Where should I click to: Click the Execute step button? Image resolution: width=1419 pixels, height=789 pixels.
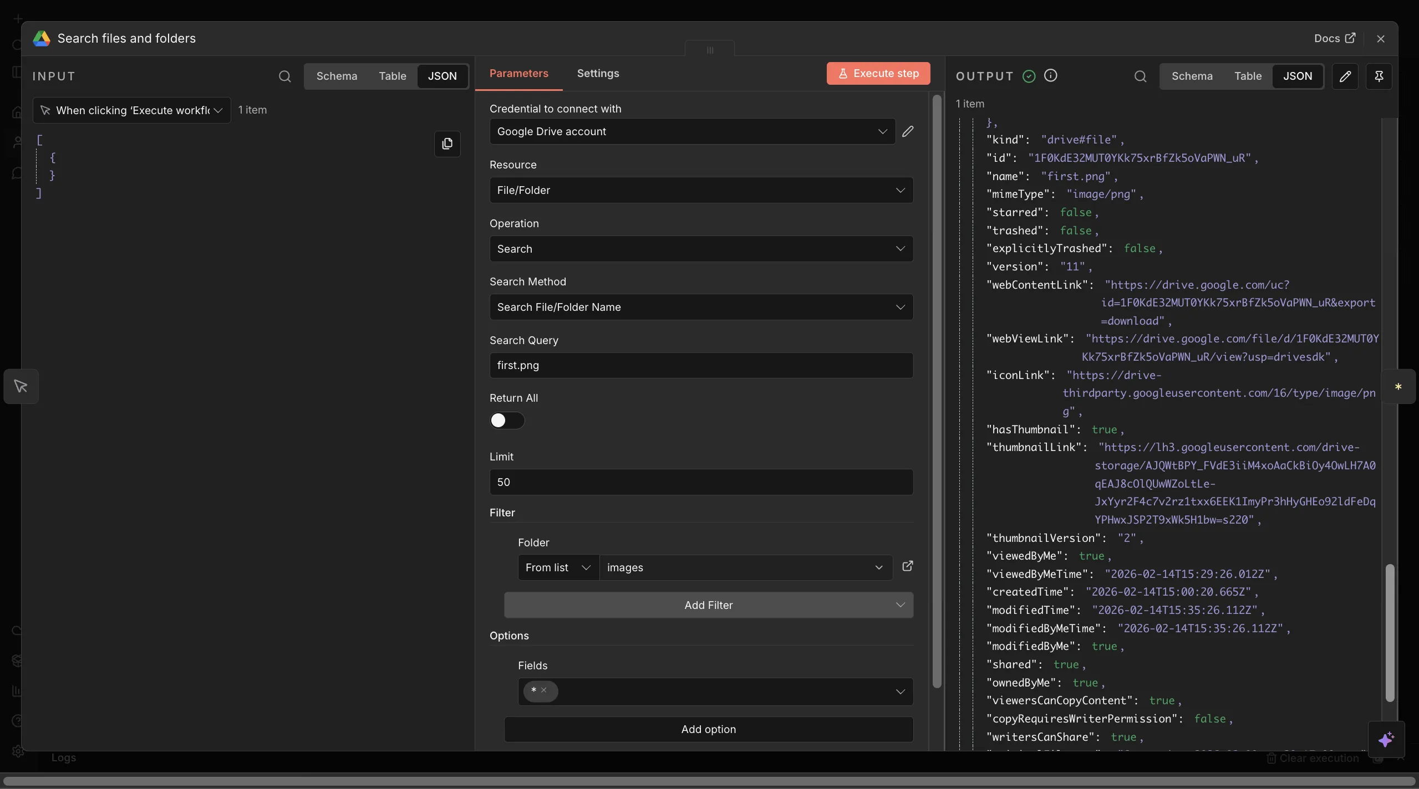pyautogui.click(x=878, y=74)
